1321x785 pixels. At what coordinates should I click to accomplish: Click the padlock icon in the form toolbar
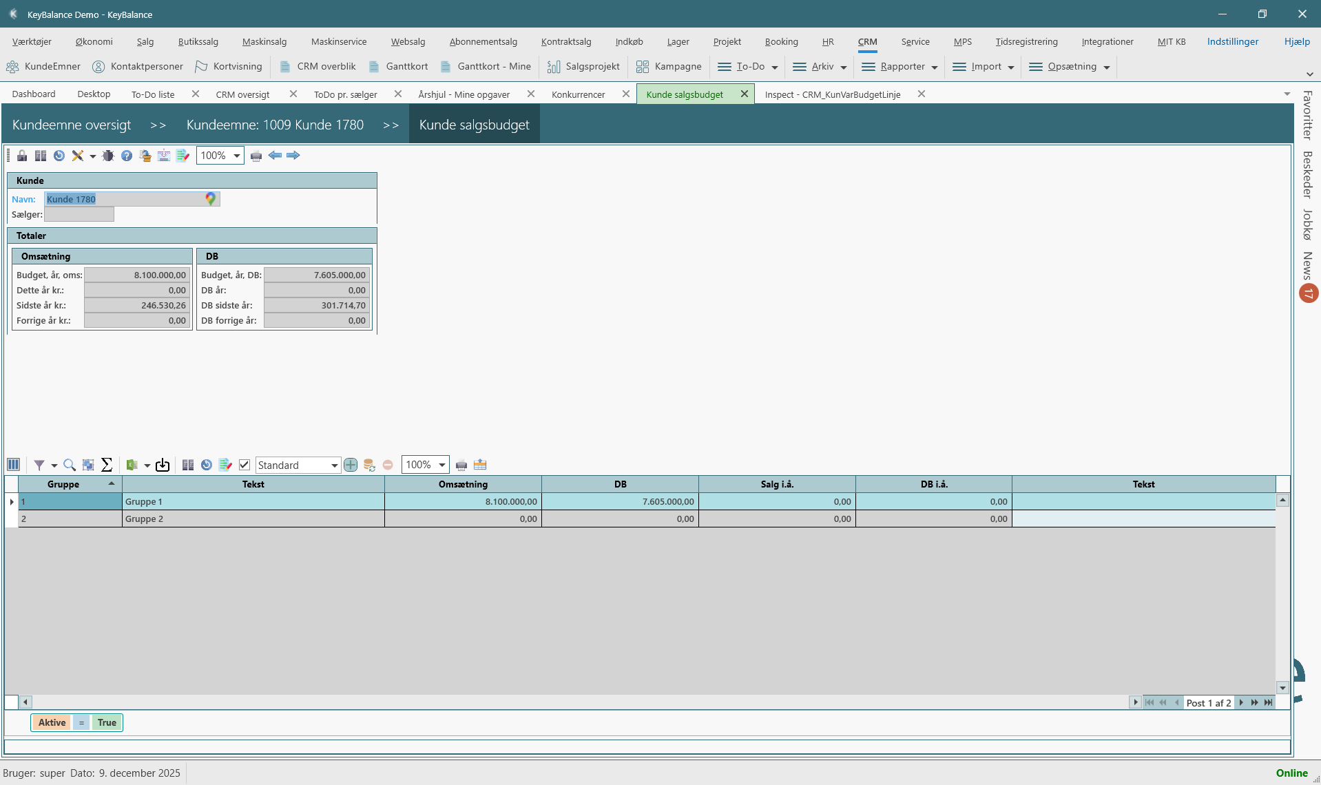pos(22,156)
